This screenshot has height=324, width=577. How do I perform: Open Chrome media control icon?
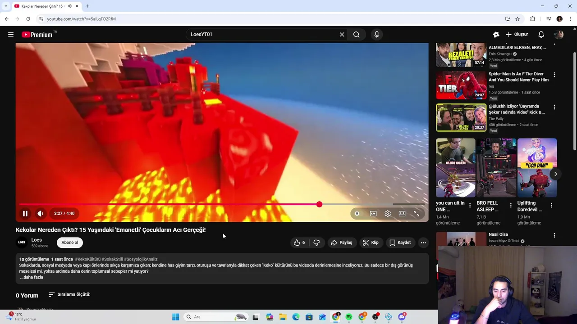[x=549, y=19]
